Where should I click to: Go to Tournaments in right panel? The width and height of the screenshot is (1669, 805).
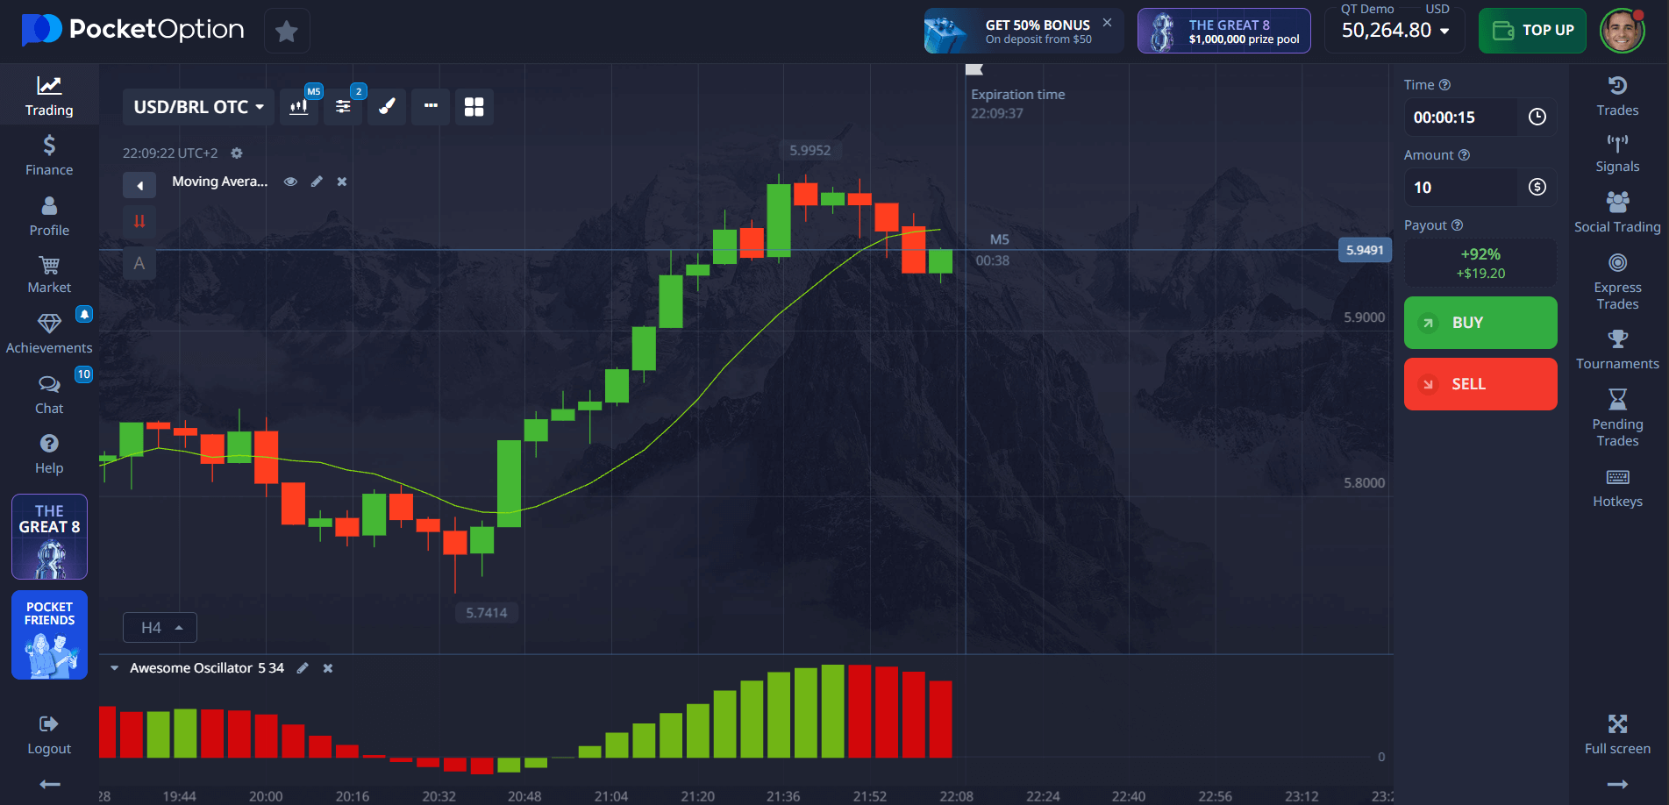1616,349
